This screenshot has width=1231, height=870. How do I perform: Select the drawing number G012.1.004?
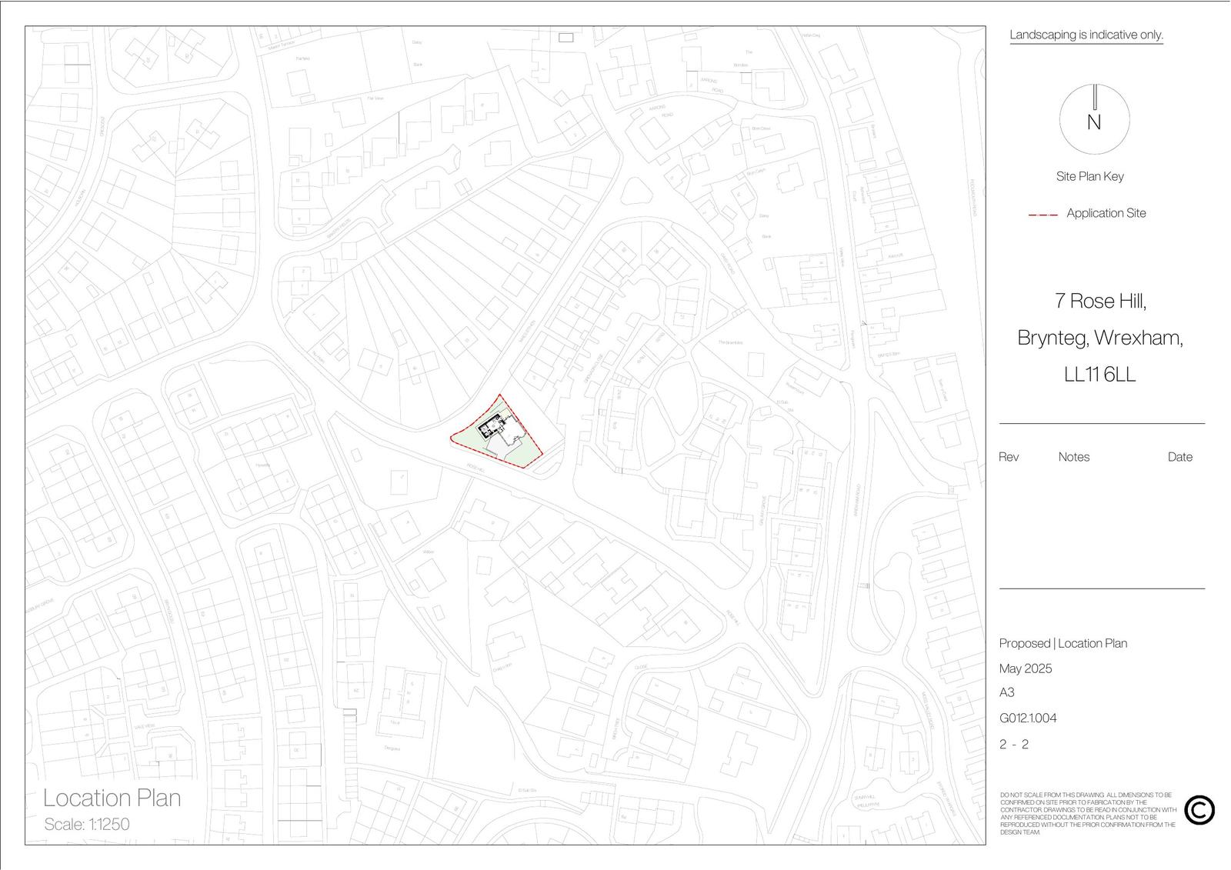[1027, 718]
